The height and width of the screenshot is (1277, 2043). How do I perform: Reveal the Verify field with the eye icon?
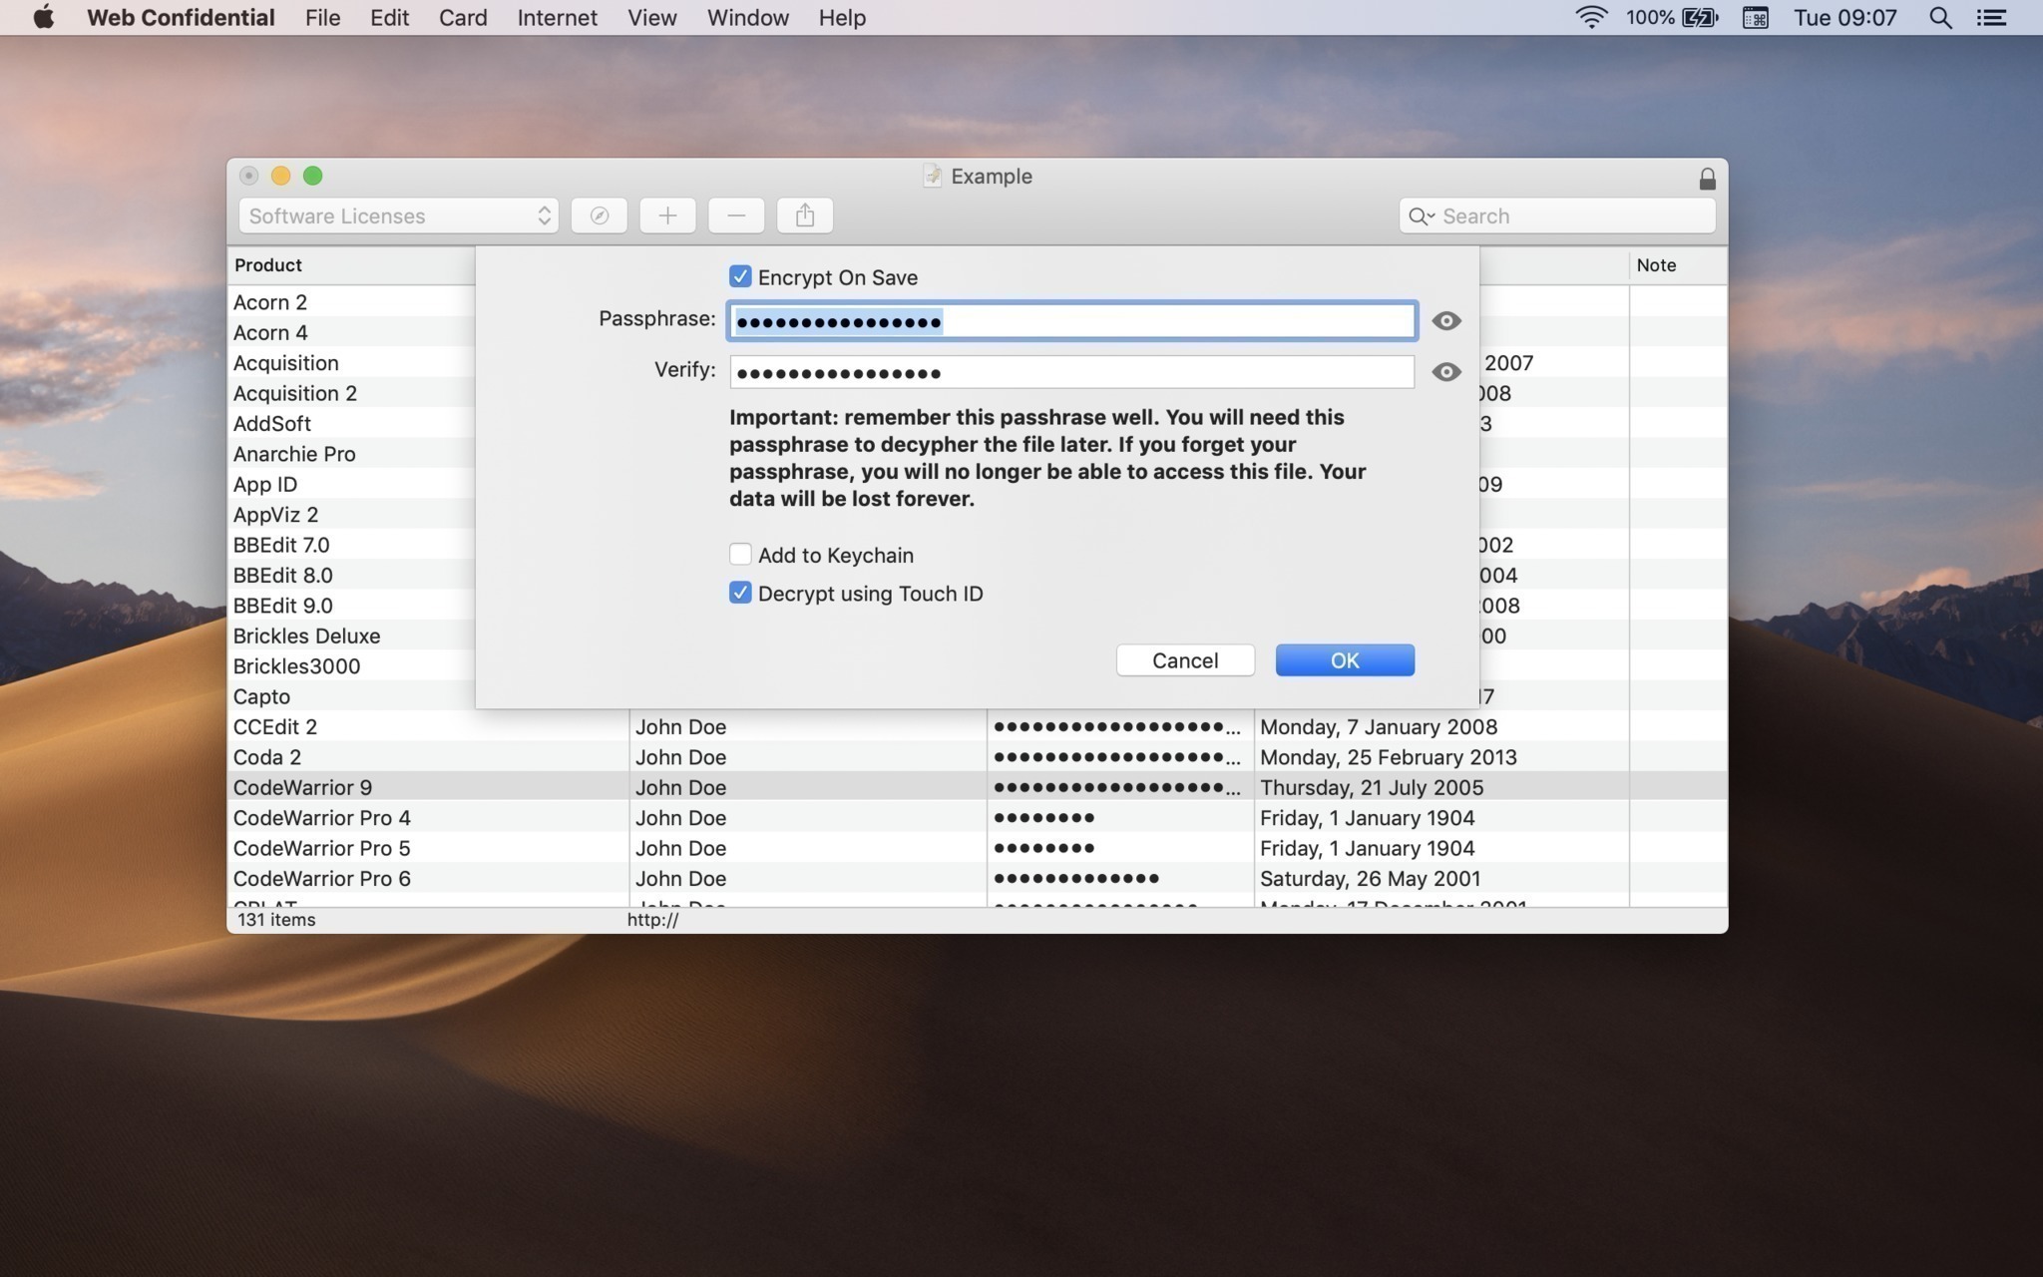coord(1445,371)
